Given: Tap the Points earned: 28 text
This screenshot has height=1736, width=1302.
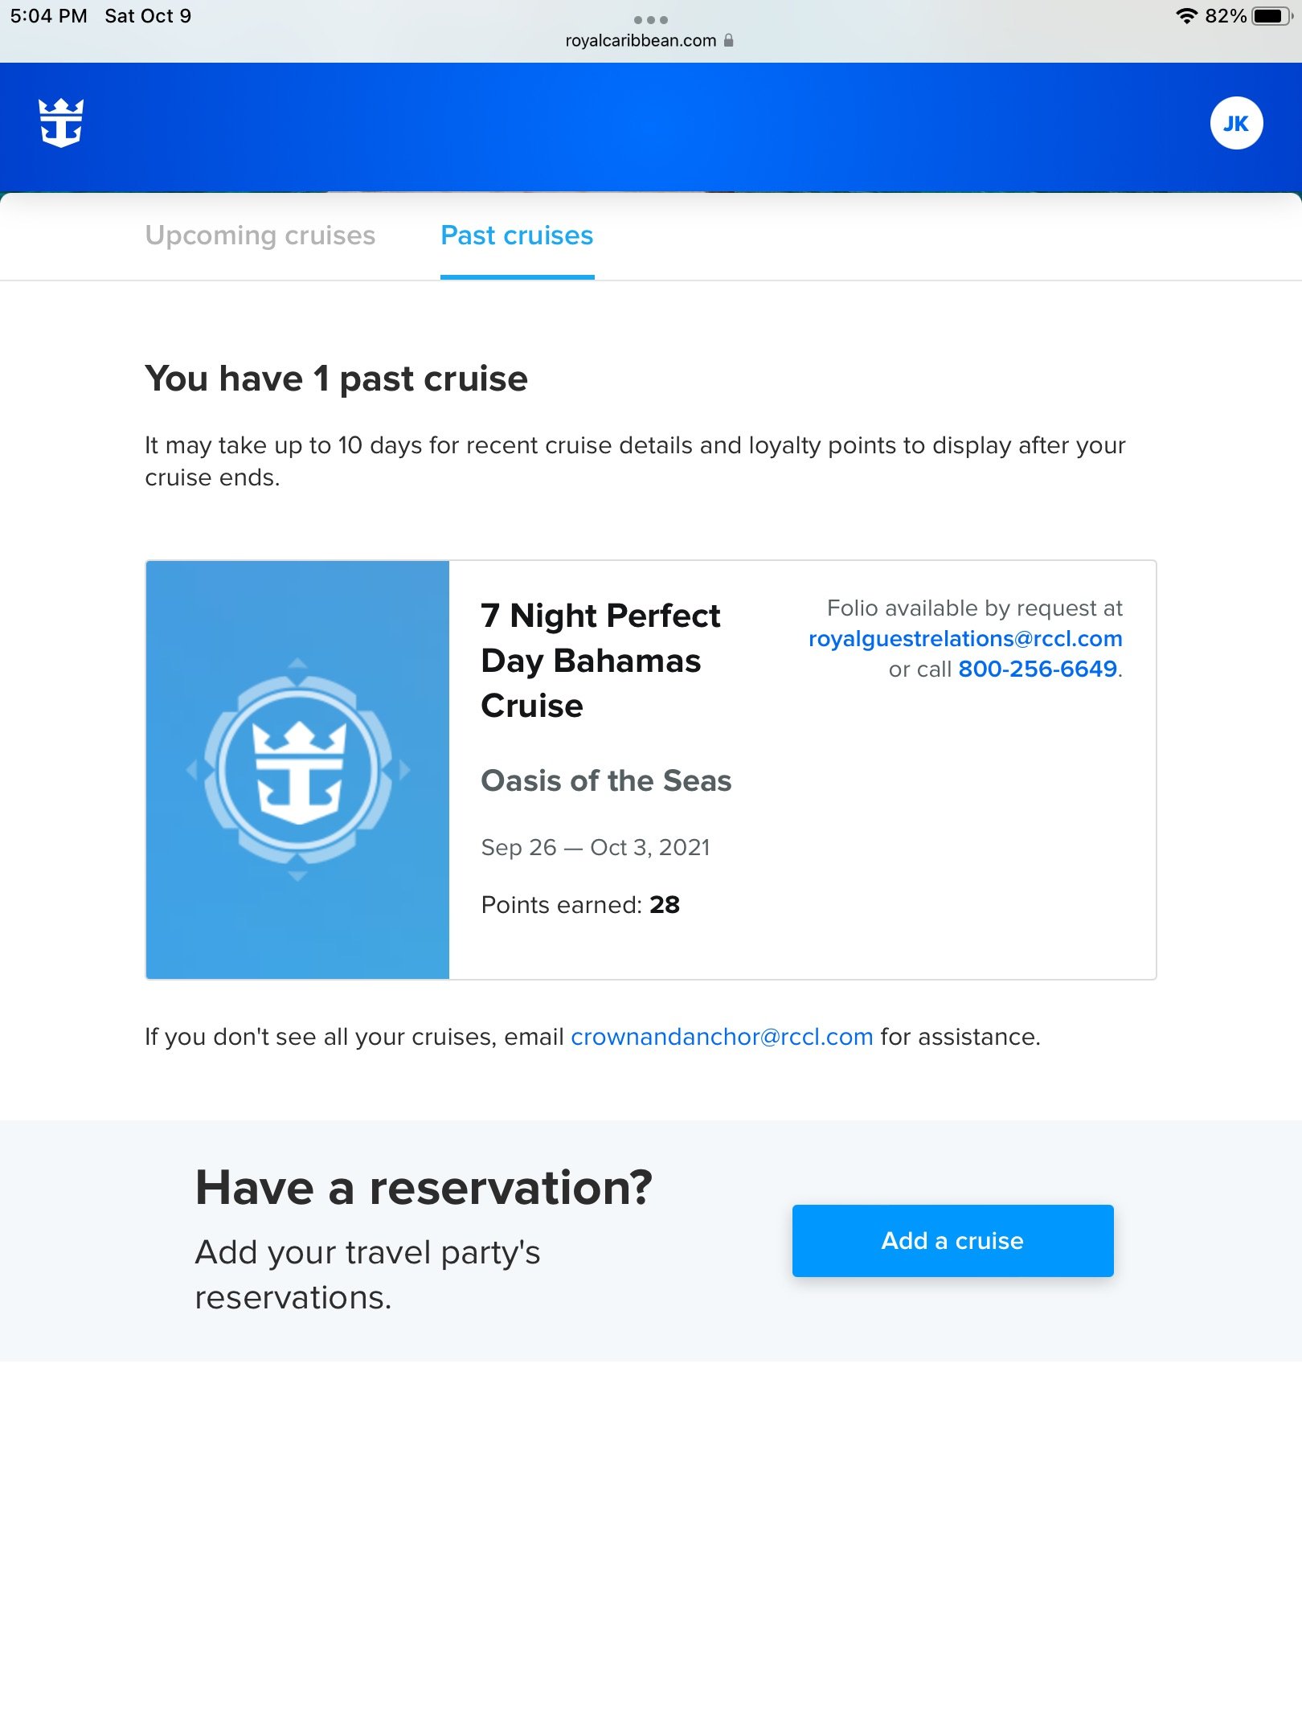Looking at the screenshot, I should pos(580,905).
